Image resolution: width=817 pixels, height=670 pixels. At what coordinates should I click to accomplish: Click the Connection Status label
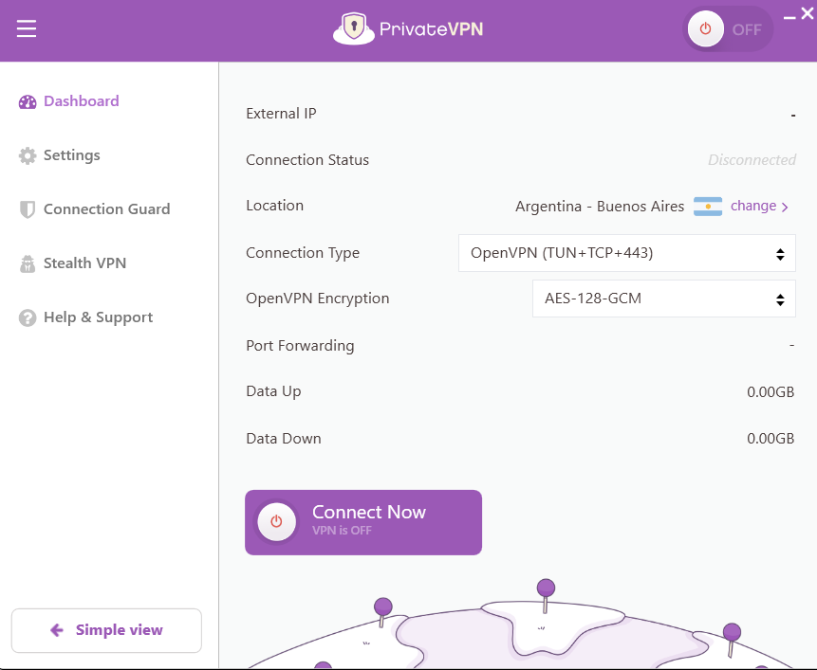(x=307, y=160)
